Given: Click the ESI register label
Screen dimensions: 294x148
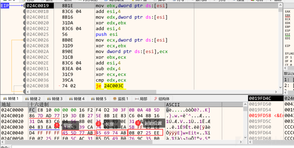Looking at the screenshot, I should pyautogui.click(x=287, y=34).
